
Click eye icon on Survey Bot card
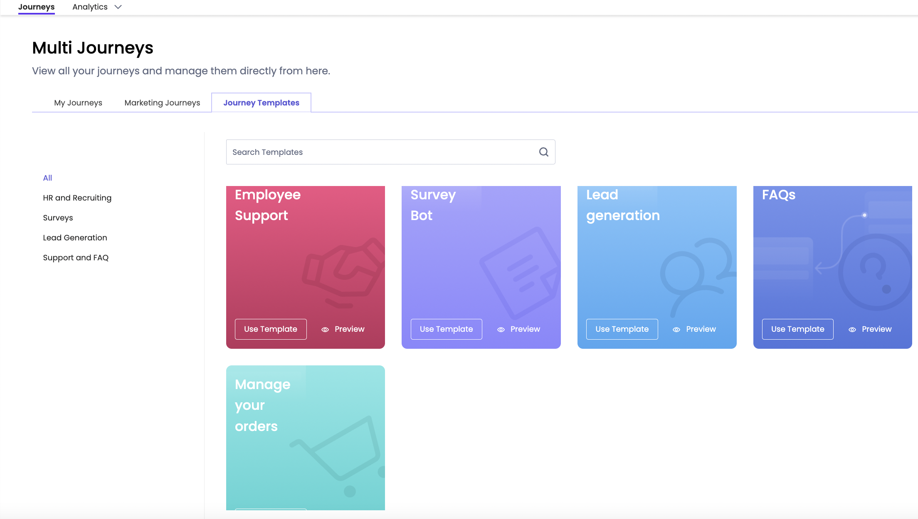(x=501, y=329)
